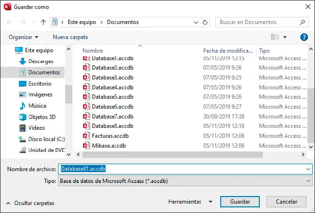Expand the file type Tipo dropdown

pos(308,181)
